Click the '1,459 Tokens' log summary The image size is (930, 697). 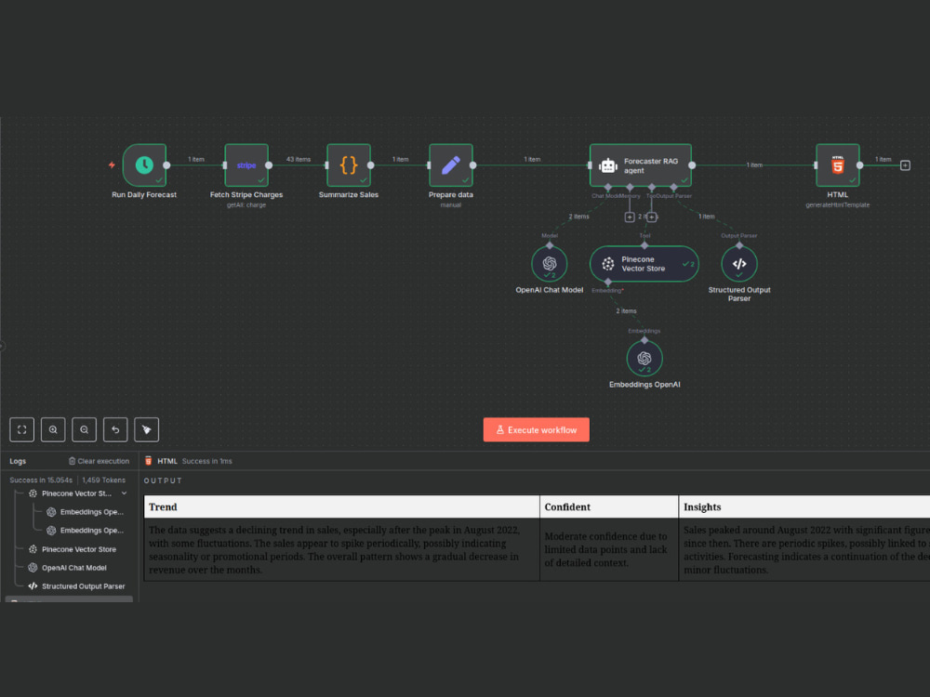point(104,480)
